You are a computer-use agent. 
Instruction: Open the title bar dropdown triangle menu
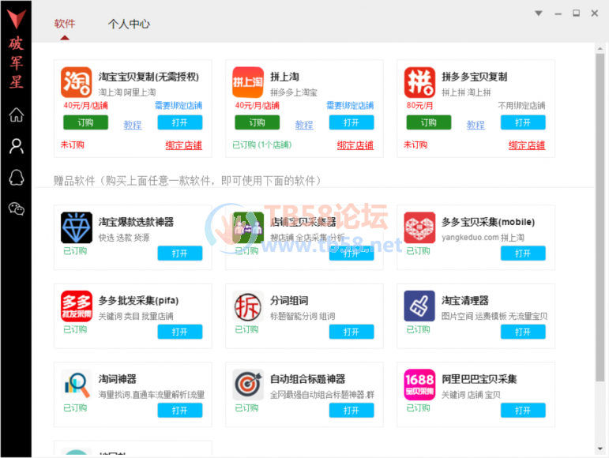pos(539,13)
